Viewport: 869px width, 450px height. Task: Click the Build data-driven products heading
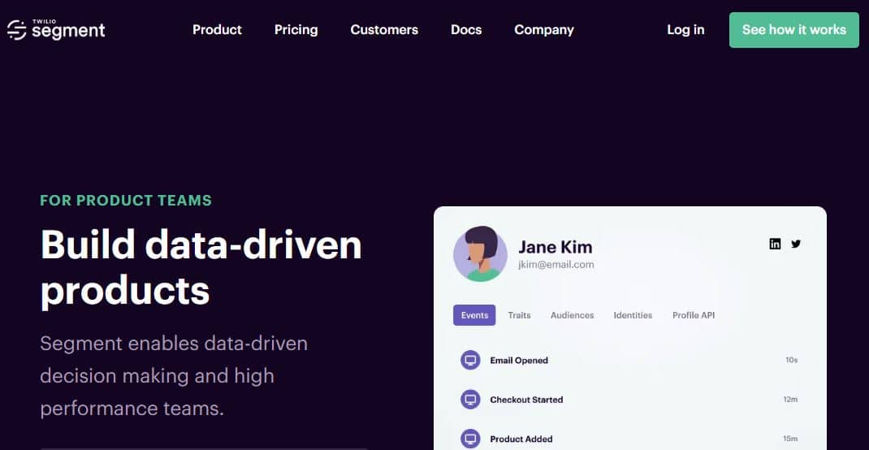pyautogui.click(x=201, y=268)
